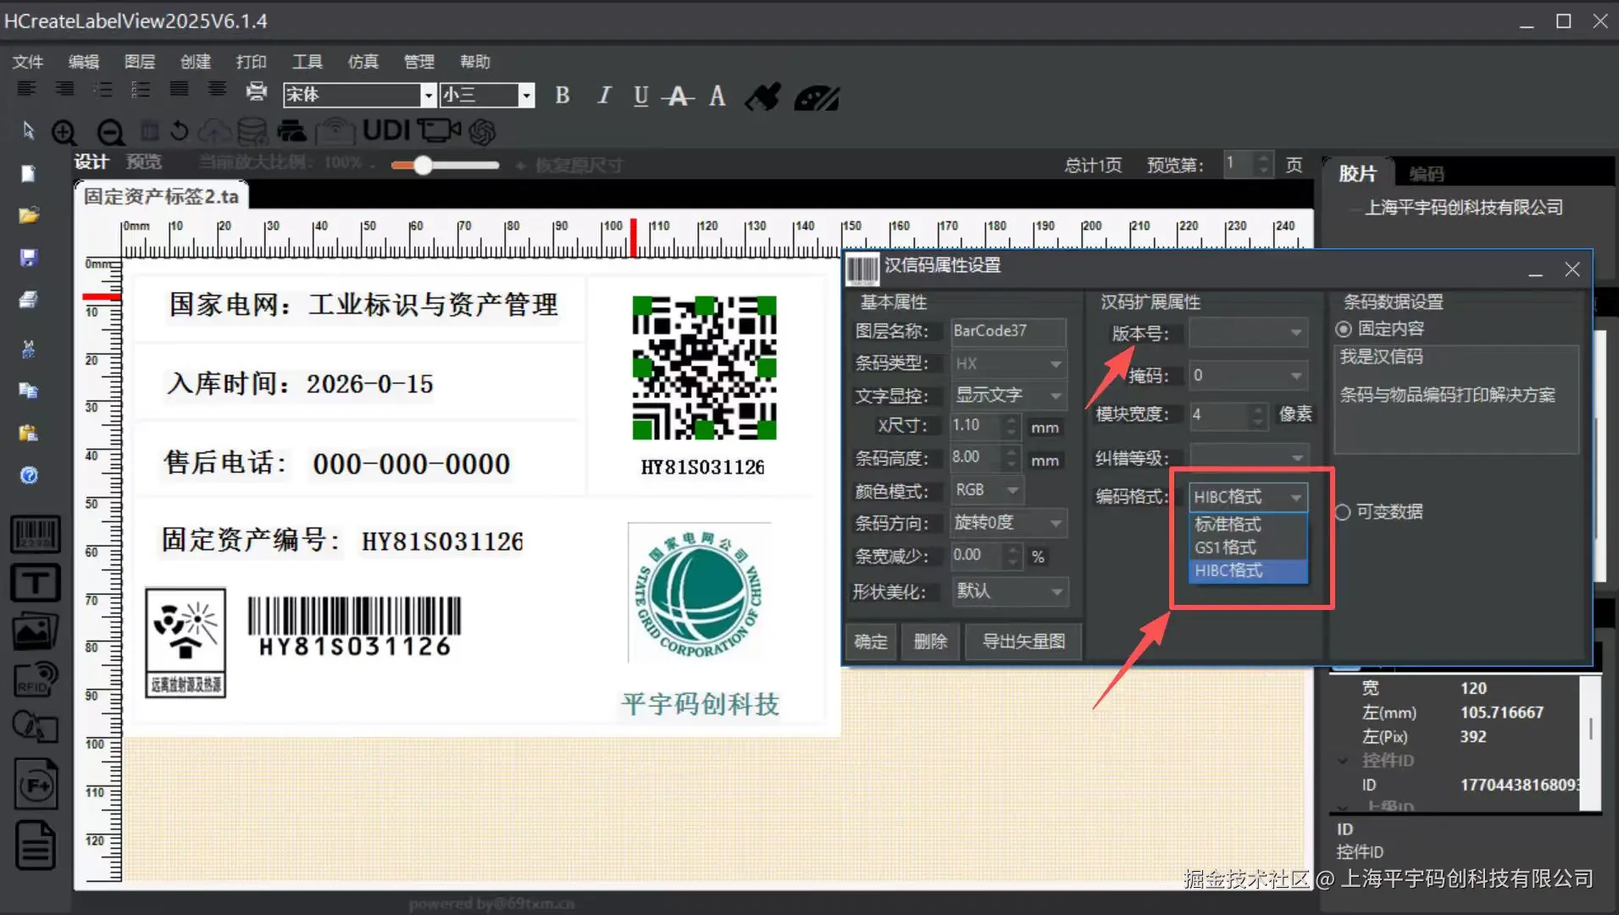The image size is (1619, 915).
Task: Open the 文字显控 dropdown
Action: coord(1008,396)
